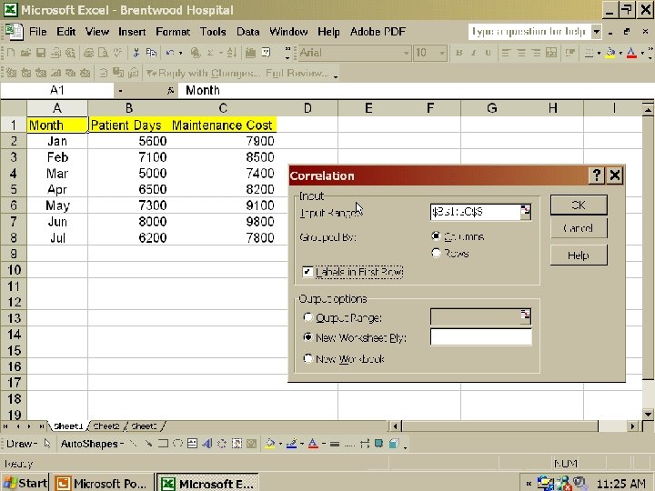The width and height of the screenshot is (655, 491).
Task: Click the Underline formatting icon
Action: [488, 53]
